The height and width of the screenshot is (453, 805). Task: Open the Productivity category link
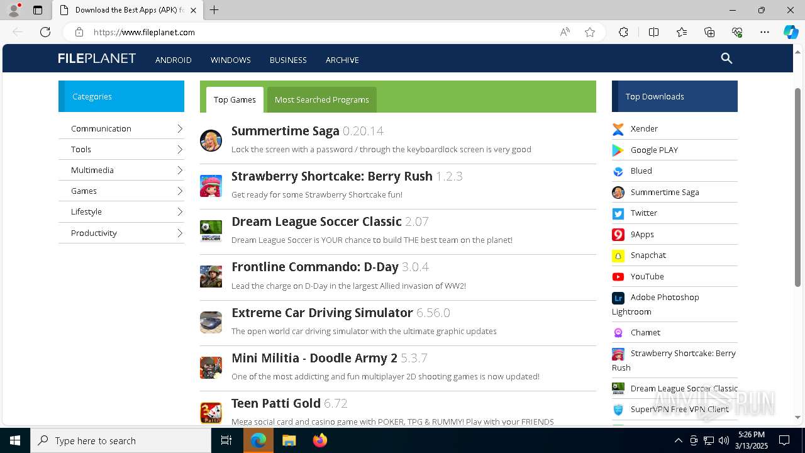(x=94, y=233)
